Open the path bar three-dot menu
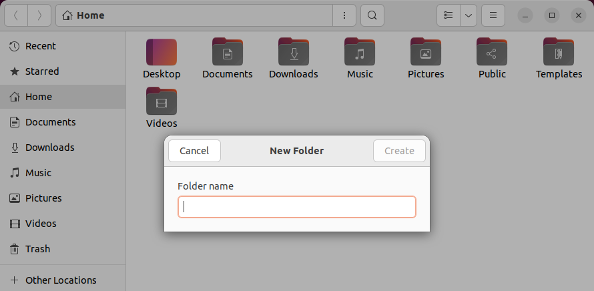 coord(344,15)
